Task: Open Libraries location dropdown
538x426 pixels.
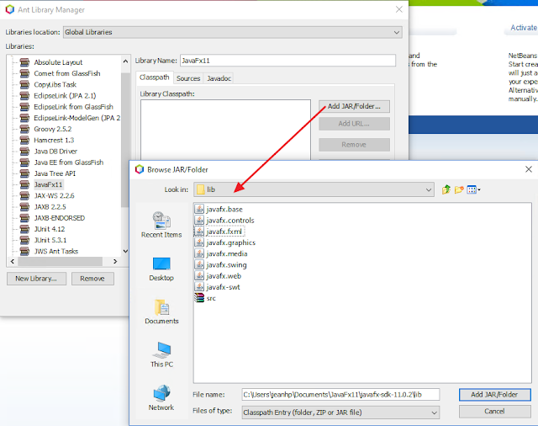Action: (232, 32)
